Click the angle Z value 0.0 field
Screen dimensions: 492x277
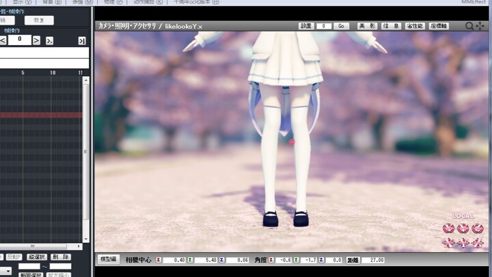pyautogui.click(x=334, y=260)
